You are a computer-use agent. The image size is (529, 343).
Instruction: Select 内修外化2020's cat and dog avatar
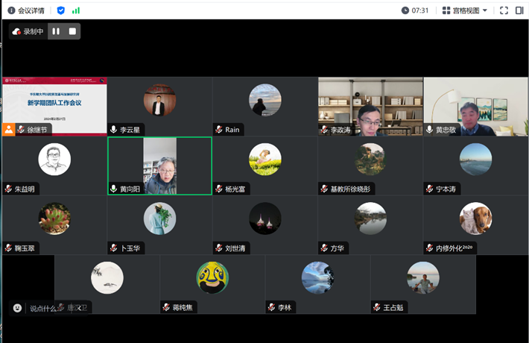pos(475,218)
